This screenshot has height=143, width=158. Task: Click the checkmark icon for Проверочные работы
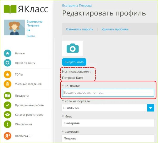tap(7, 105)
